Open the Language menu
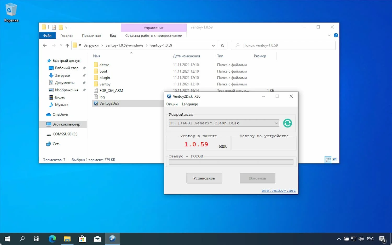The width and height of the screenshot is (392, 245). coord(190,104)
